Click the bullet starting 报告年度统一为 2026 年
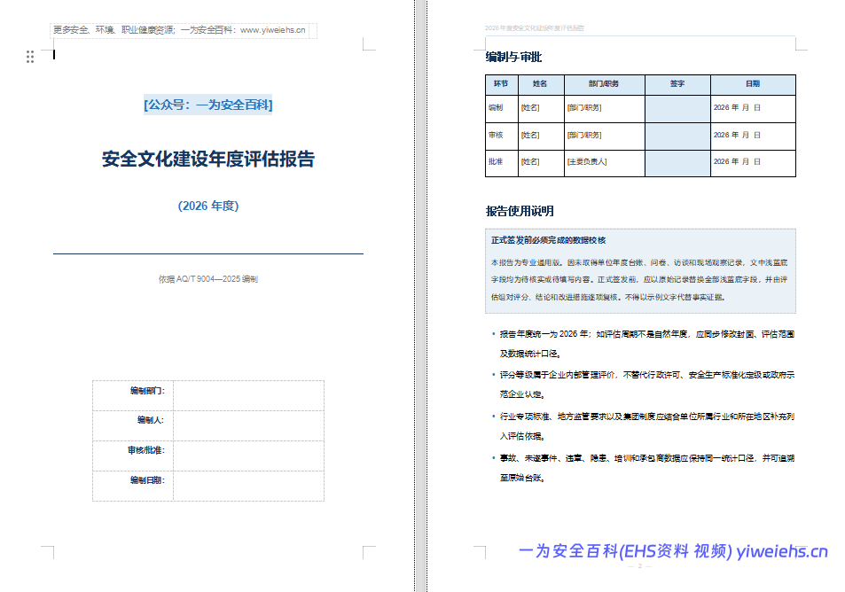Screen dimensions: 845x592 pos(646,344)
